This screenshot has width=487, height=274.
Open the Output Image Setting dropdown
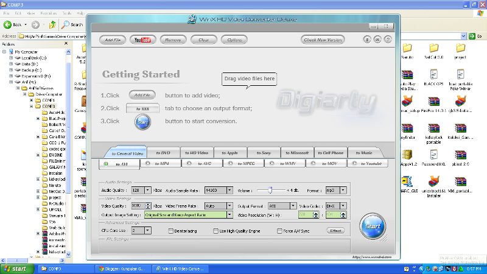(229, 215)
